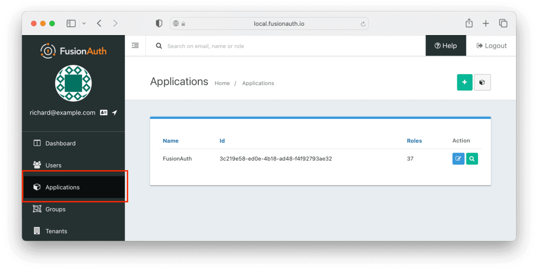Click the Home breadcrumb link
Image resolution: width=538 pixels, height=274 pixels.
tap(222, 83)
